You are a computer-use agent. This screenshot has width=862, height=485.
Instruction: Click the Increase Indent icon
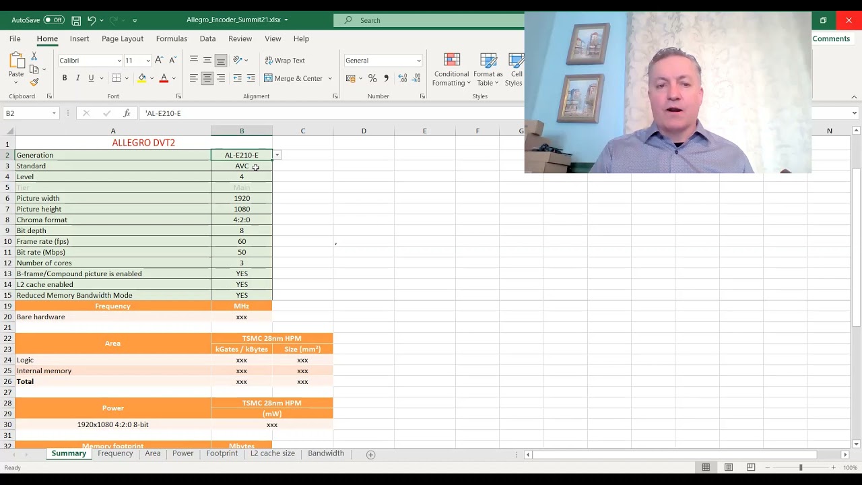pos(251,78)
